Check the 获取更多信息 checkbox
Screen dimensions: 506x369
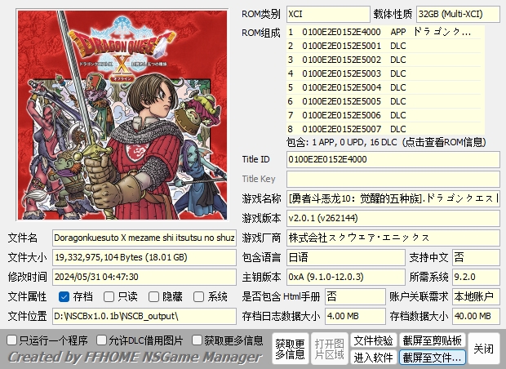coord(197,340)
